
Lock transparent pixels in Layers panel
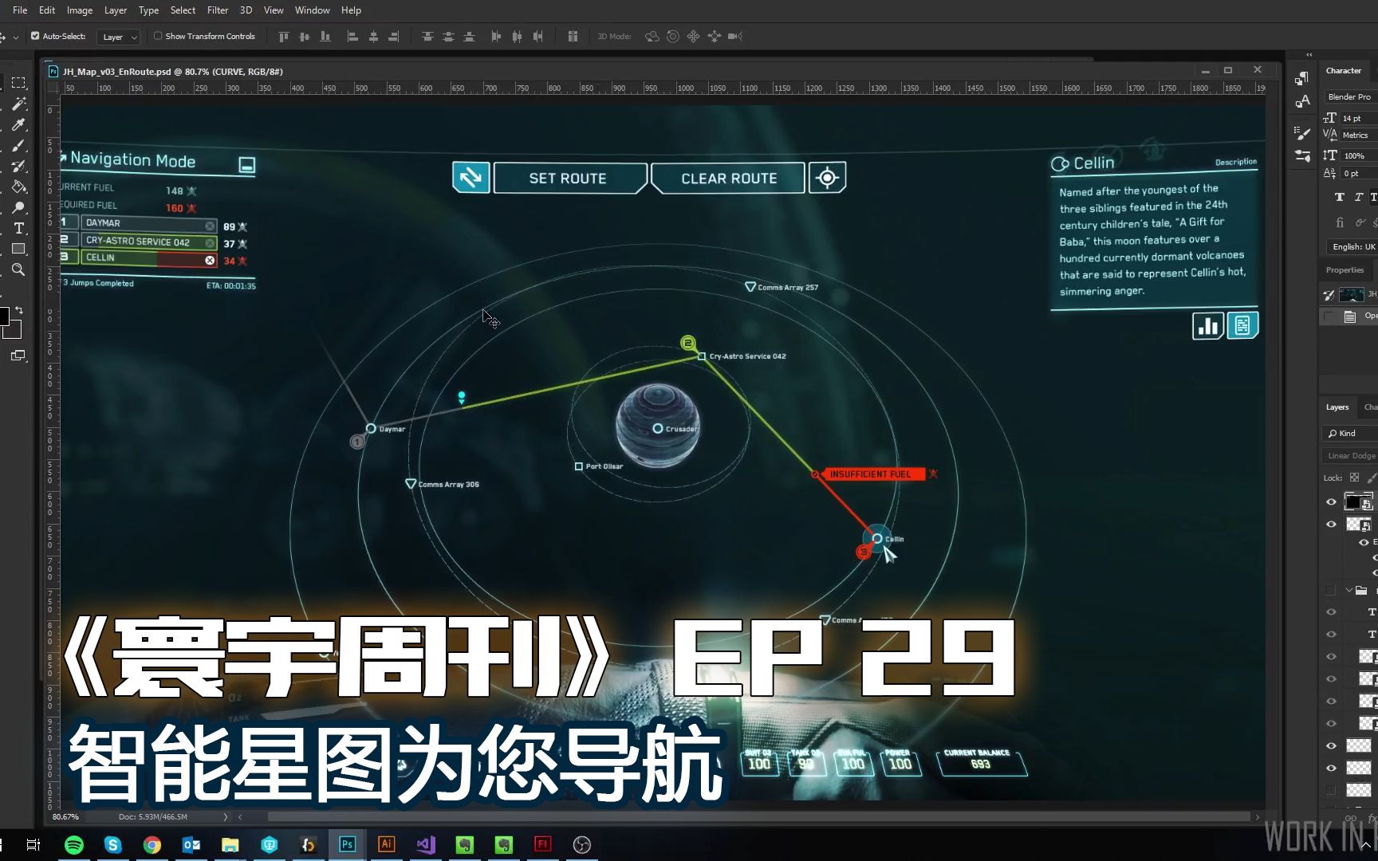[x=1354, y=478]
